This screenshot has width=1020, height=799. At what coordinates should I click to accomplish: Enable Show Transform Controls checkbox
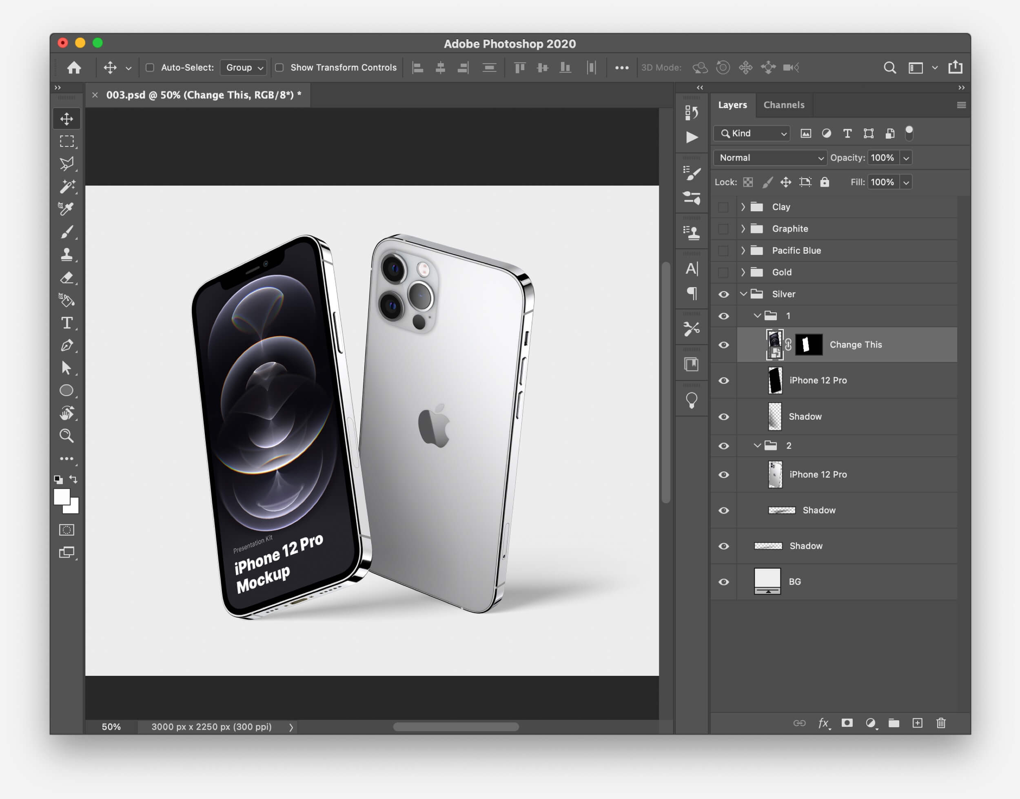[279, 67]
